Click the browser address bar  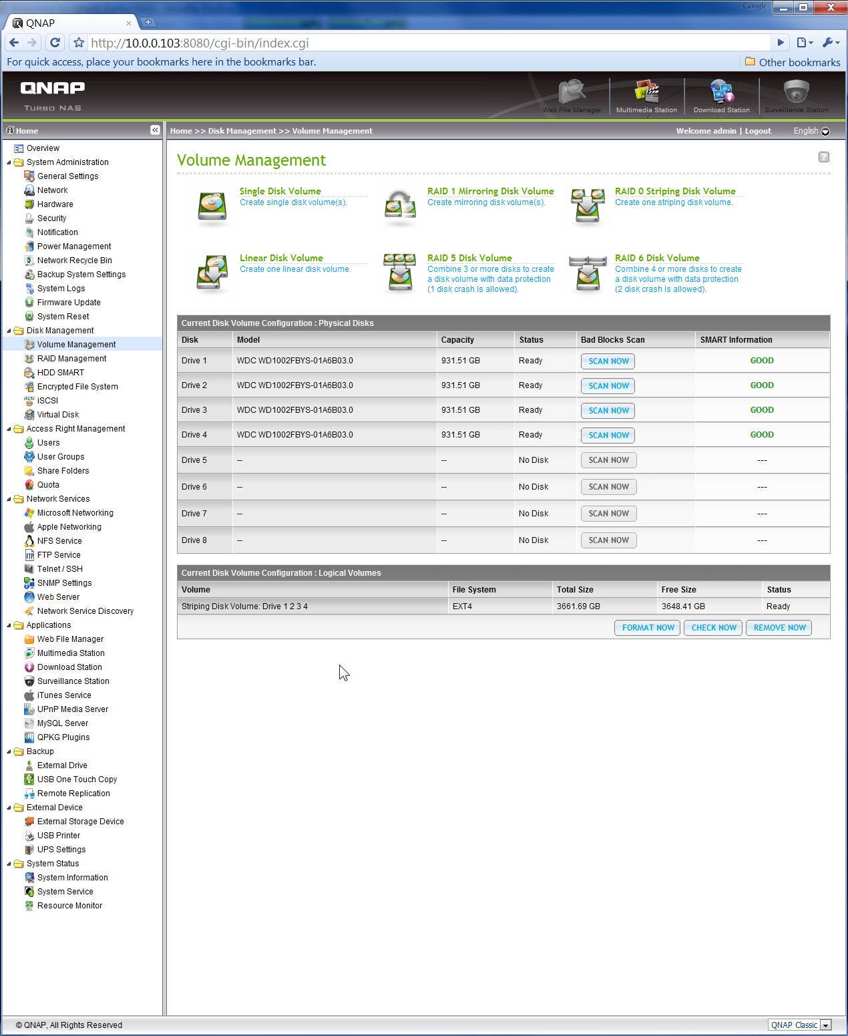click(427, 43)
